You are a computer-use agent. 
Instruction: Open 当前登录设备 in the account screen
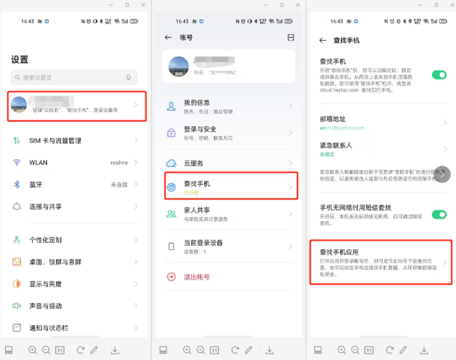[x=229, y=246]
